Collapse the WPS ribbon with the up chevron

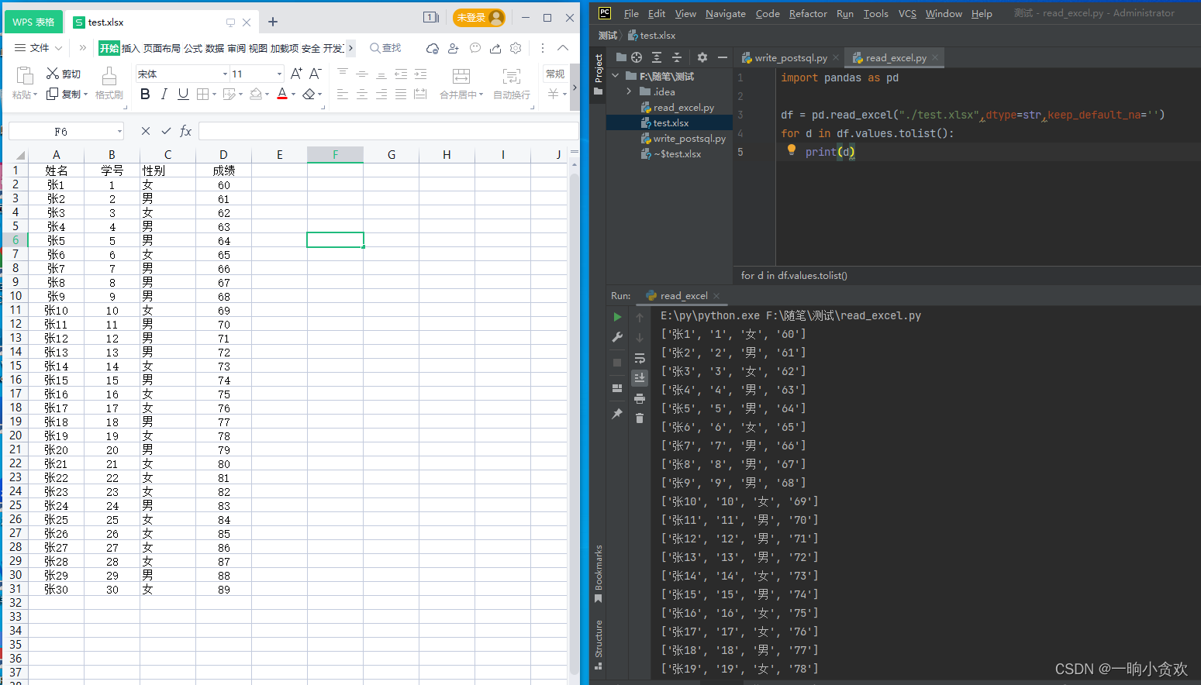click(563, 48)
